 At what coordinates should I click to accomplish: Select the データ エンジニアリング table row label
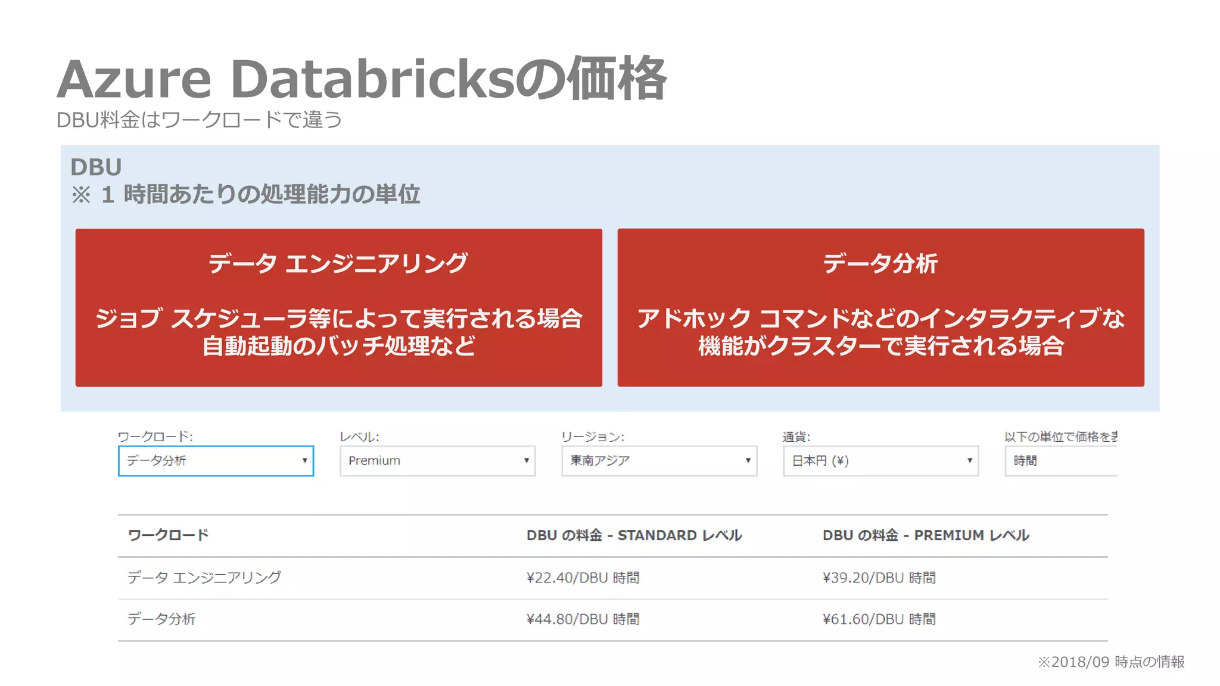click(204, 577)
